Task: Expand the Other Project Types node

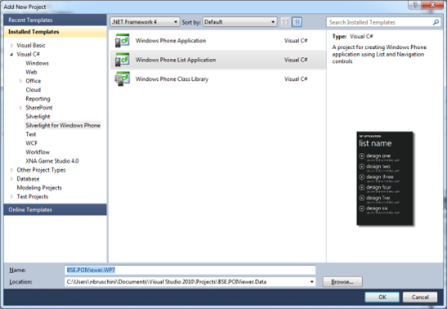Action: (x=11, y=170)
